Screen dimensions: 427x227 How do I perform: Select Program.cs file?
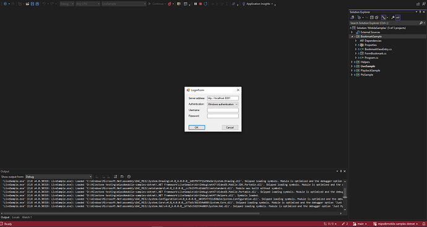[x=371, y=58]
